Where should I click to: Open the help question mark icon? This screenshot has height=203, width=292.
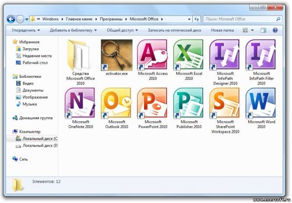coord(275,30)
